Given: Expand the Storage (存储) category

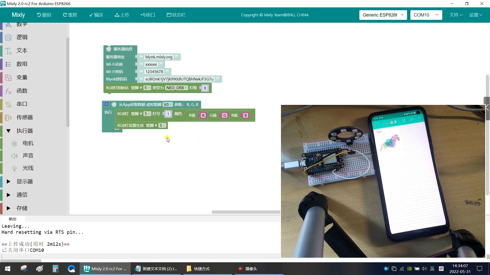Looking at the screenshot, I should click(8, 208).
